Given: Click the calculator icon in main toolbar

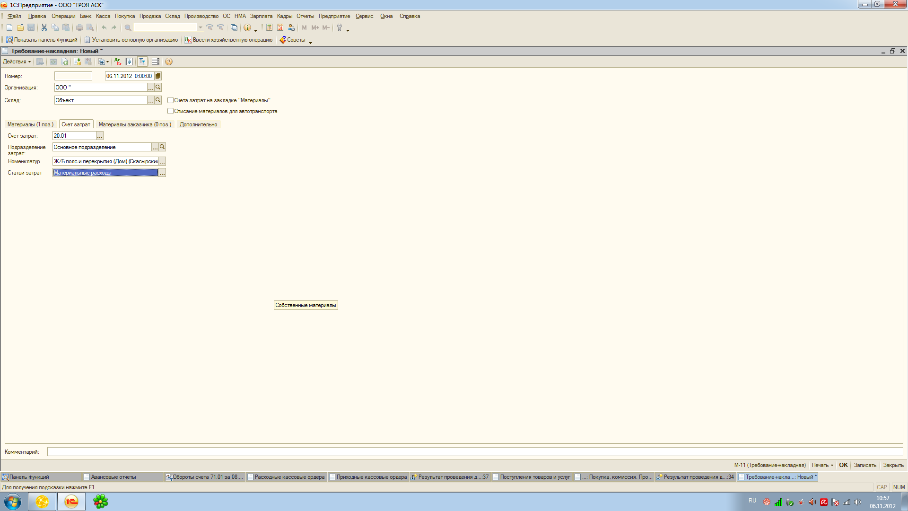Looking at the screenshot, I should pyautogui.click(x=269, y=27).
